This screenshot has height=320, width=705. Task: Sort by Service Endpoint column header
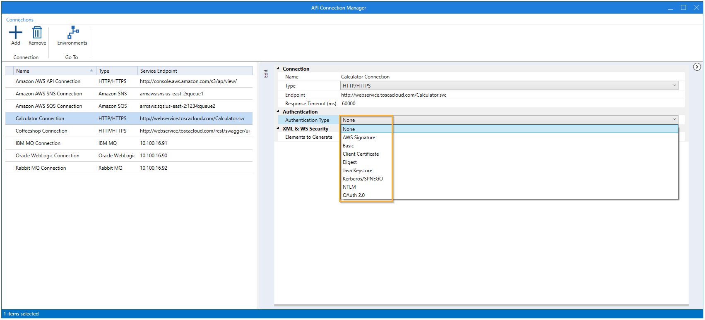(x=195, y=71)
